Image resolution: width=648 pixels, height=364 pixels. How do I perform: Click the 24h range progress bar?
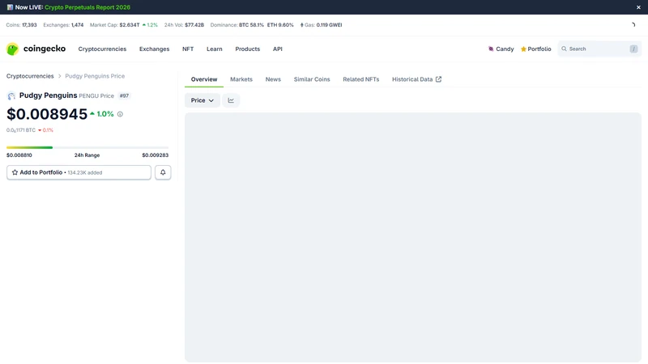pyautogui.click(x=87, y=147)
